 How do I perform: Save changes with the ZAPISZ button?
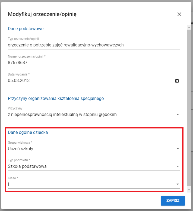(173, 201)
